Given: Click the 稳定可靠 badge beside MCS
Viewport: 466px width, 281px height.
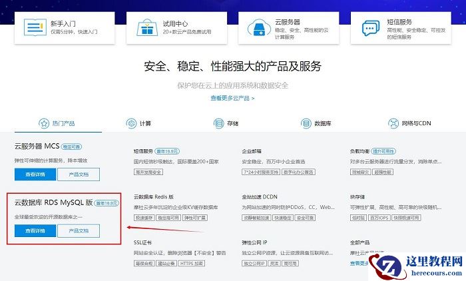Looking at the screenshot, I should 71,146.
